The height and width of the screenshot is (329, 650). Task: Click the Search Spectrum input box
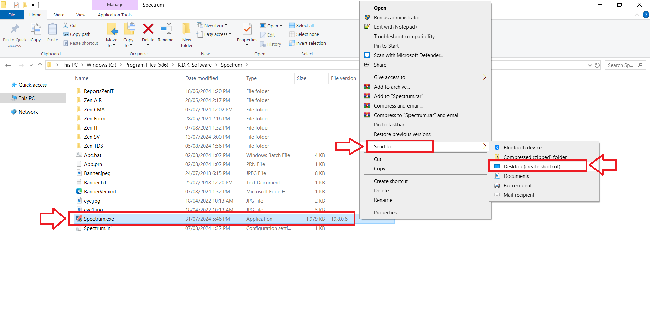click(x=621, y=65)
